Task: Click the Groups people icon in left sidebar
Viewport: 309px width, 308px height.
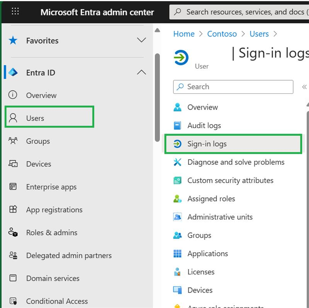Action: point(13,141)
